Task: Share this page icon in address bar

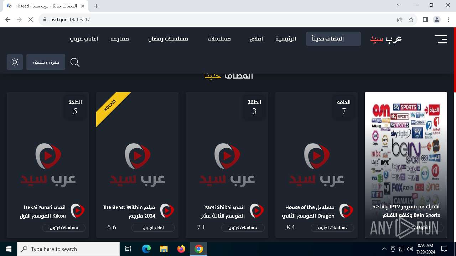Action: pos(400,20)
